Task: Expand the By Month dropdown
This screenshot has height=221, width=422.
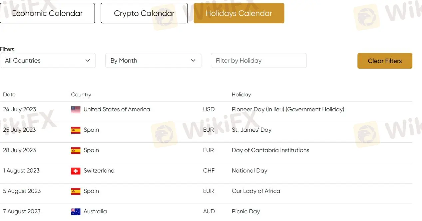Action: (153, 60)
